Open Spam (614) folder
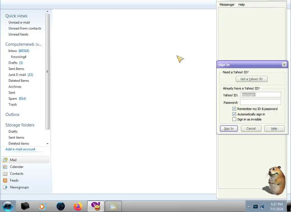Image resolution: width=291 pixels, height=212 pixels. 17,98
